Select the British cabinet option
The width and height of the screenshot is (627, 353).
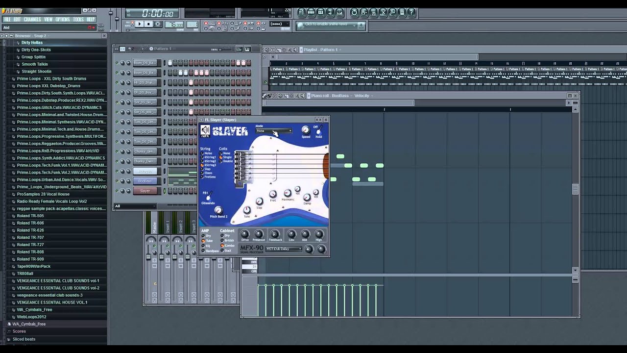point(227,241)
